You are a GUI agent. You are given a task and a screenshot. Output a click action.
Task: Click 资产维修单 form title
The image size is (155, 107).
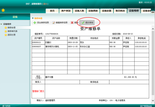coord(90,29)
